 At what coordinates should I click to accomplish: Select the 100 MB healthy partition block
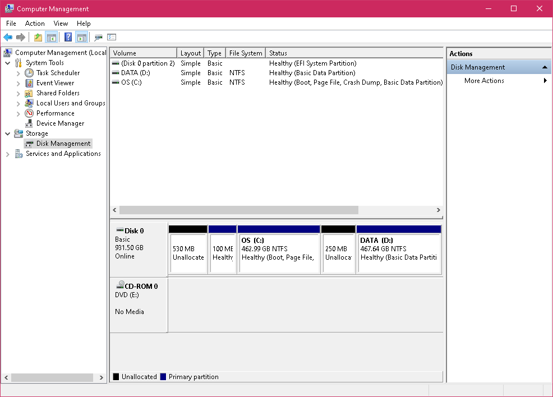click(x=223, y=250)
